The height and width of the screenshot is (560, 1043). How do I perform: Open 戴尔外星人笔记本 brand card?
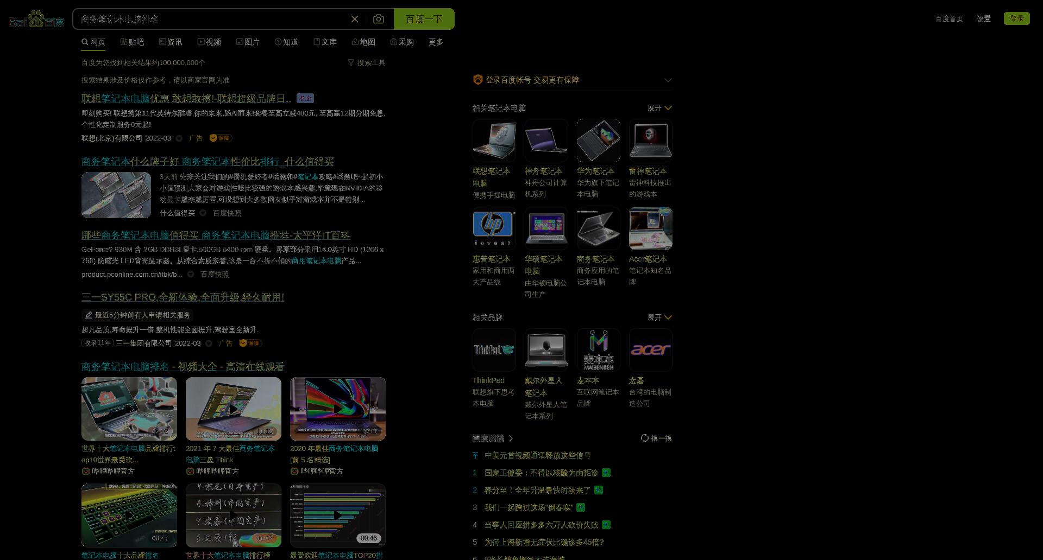[546, 350]
